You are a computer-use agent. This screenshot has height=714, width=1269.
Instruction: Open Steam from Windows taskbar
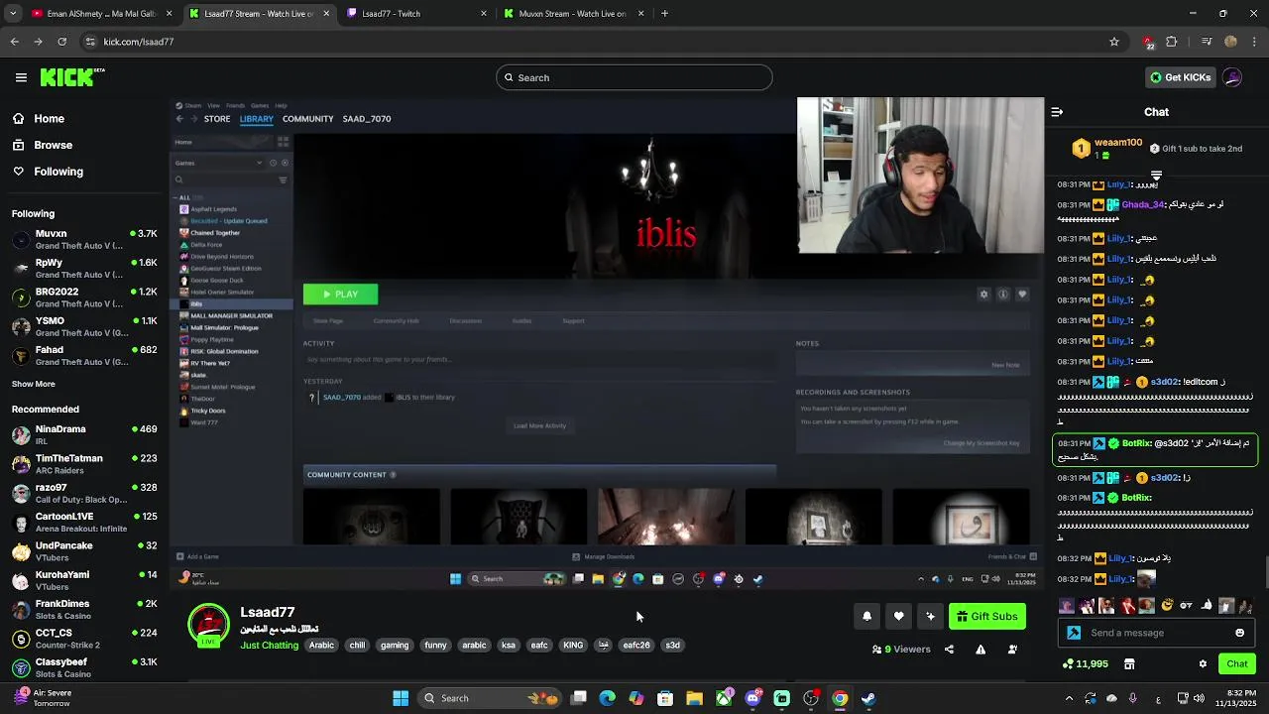868,698
